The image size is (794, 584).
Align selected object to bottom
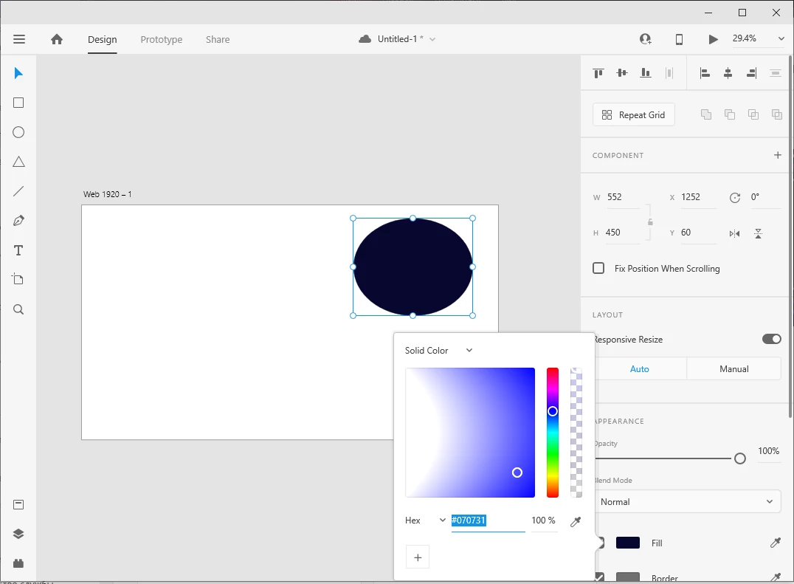[x=645, y=73]
